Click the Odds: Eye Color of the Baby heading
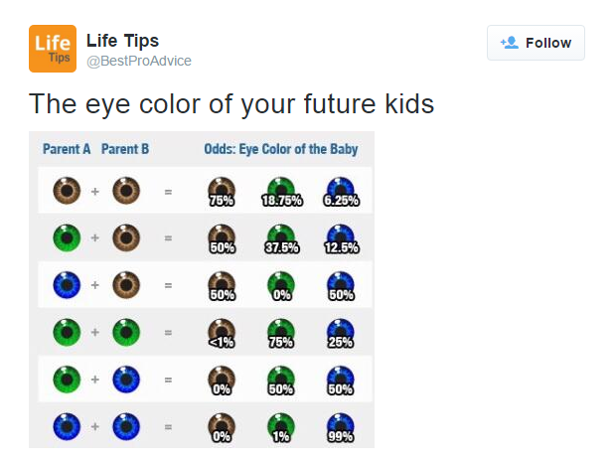 click(x=281, y=149)
